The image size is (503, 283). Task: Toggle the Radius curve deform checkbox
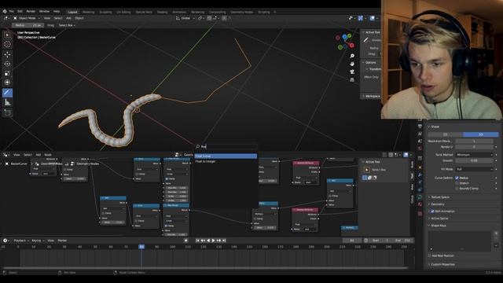coord(457,178)
